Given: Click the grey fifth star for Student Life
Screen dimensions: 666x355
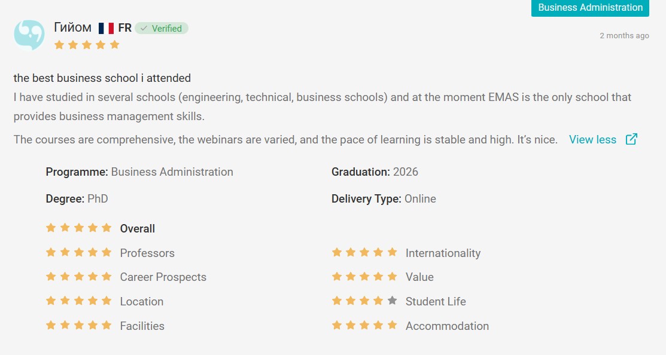Looking at the screenshot, I should (x=392, y=301).
